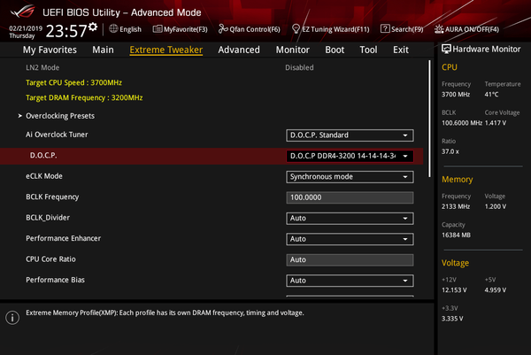
Task: Click the Memory section heading
Action: coord(458,179)
